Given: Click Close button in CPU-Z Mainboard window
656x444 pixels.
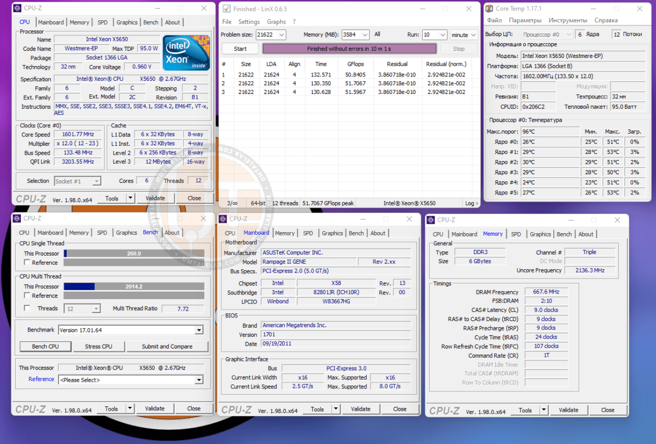Looking at the screenshot, I should pos(400,409).
